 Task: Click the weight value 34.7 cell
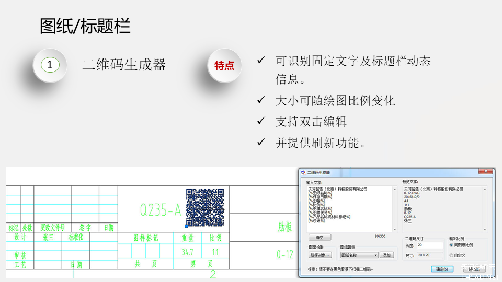(x=188, y=252)
